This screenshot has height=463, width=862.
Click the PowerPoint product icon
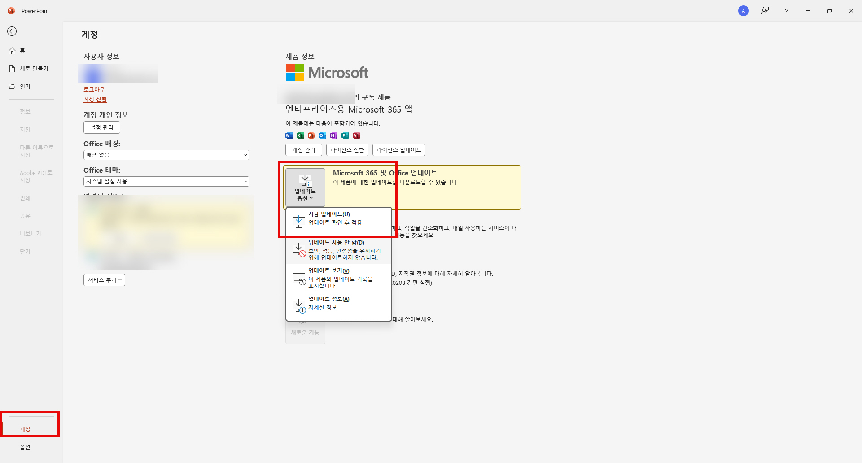pyautogui.click(x=311, y=135)
